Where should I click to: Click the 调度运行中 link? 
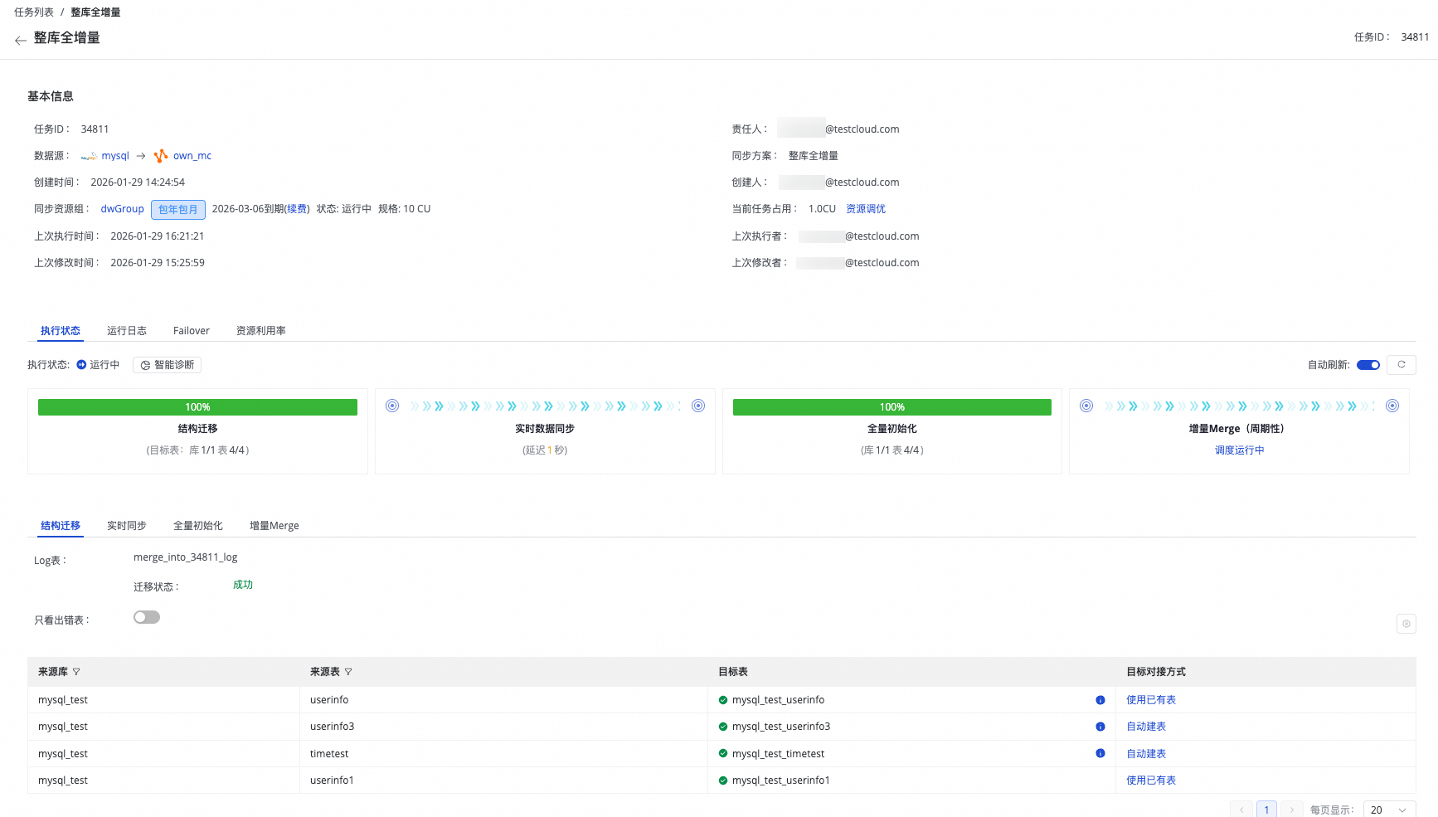coord(1240,450)
